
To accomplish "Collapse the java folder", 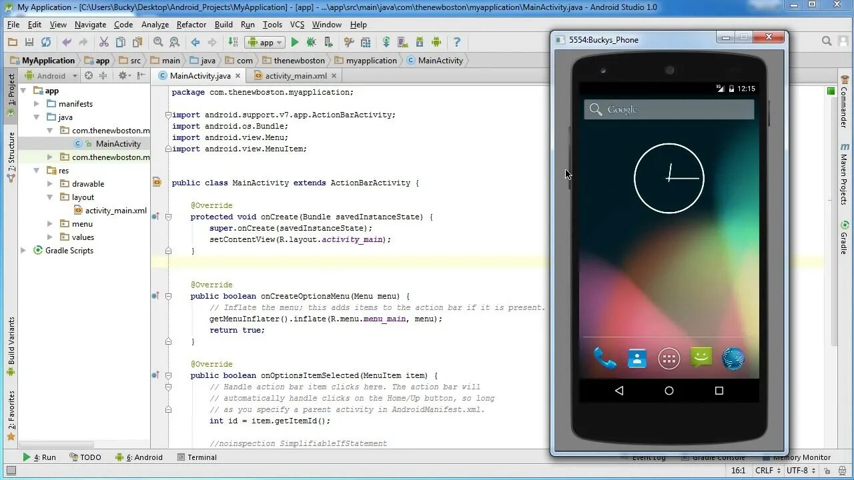I will coord(37,117).
